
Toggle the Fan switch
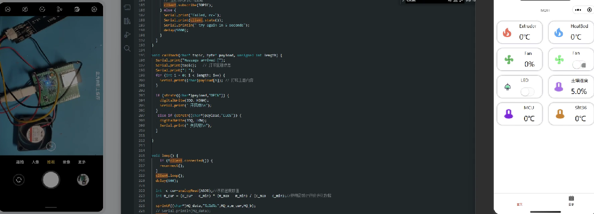(579, 64)
